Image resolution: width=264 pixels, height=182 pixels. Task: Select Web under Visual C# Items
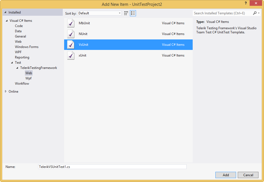[x=18, y=41]
